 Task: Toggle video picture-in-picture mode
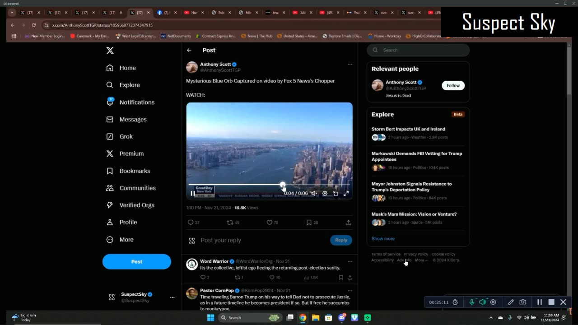click(336, 193)
